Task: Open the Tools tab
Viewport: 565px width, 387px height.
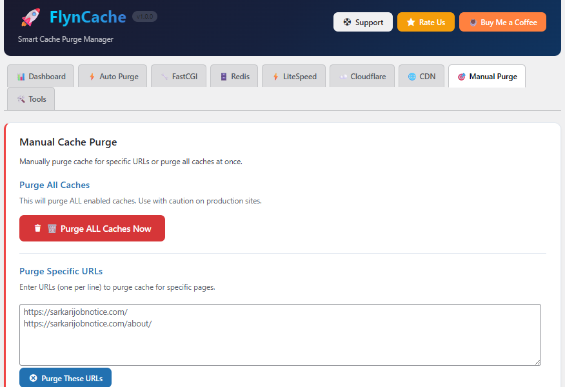Action: coord(31,99)
